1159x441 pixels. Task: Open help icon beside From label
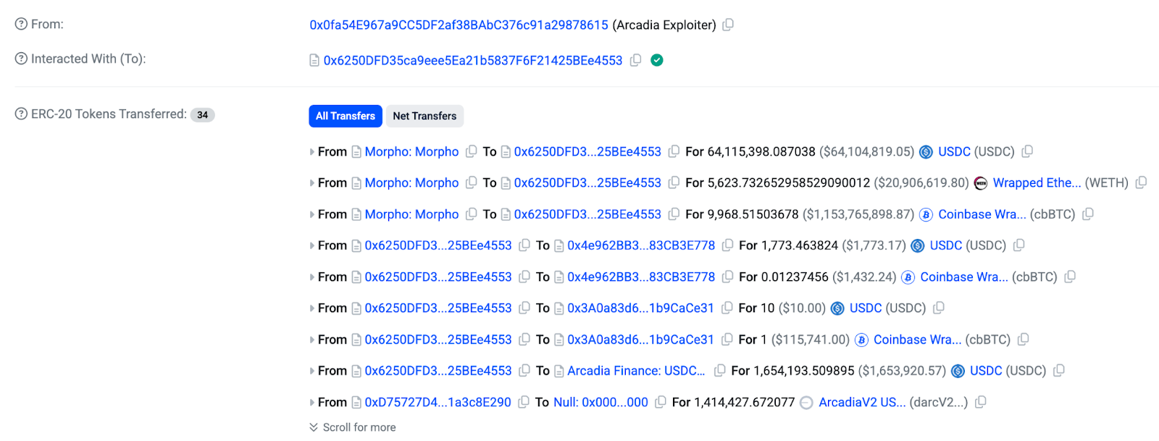coord(21,24)
